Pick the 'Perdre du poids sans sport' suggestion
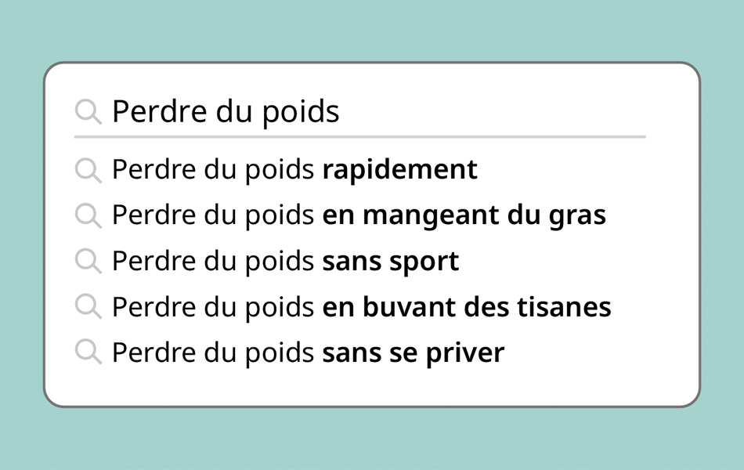This screenshot has height=470, width=744. point(286,262)
